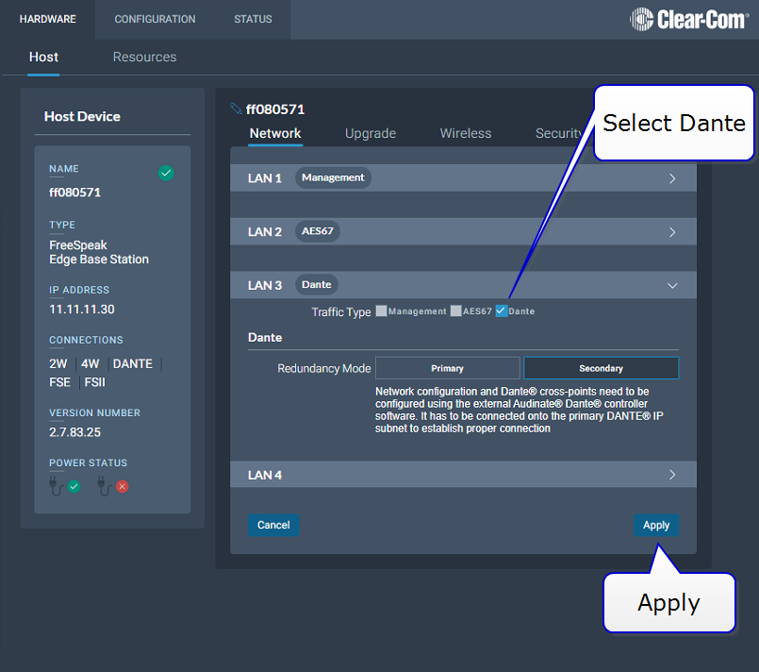Screen dimensions: 759x672
Task: Click the edit pencil icon beside ff080571
Action: click(236, 109)
